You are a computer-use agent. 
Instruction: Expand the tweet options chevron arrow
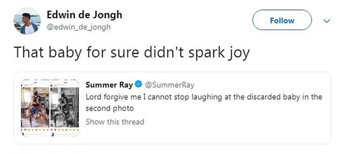[x=327, y=21]
